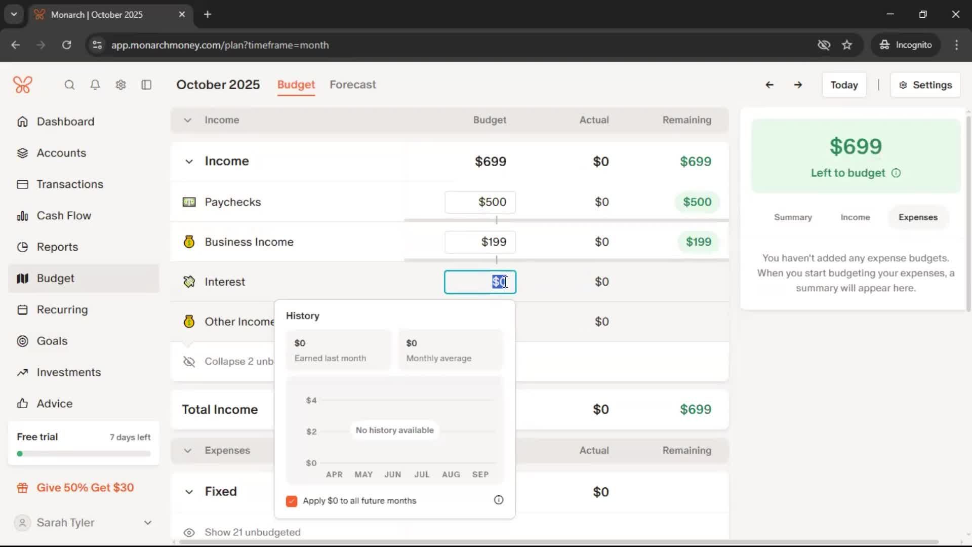Open Sarah Tyler account dropdown
972x547 pixels.
point(147,523)
